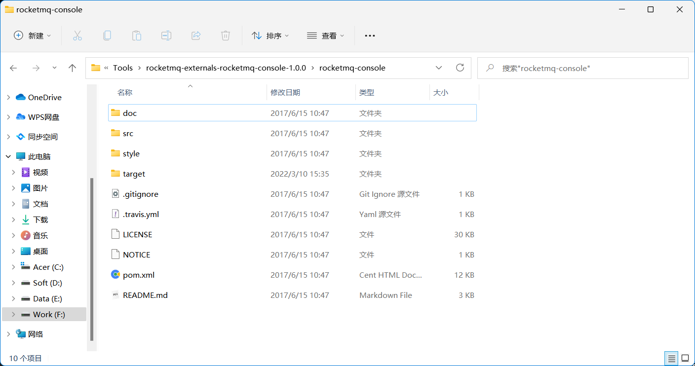The height and width of the screenshot is (366, 695).
Task: Click the Copy icon in toolbar
Action: pyautogui.click(x=107, y=36)
